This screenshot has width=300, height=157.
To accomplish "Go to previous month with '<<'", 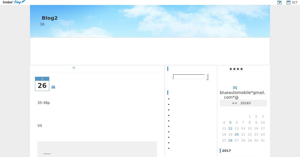I will pos(234,103).
